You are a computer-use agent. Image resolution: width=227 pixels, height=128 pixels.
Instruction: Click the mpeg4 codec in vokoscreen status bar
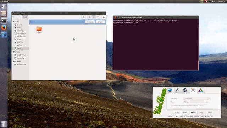pos(197,117)
